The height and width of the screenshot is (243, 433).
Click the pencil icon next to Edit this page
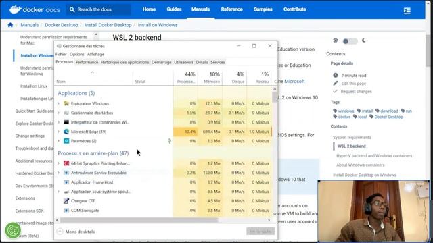click(x=336, y=83)
